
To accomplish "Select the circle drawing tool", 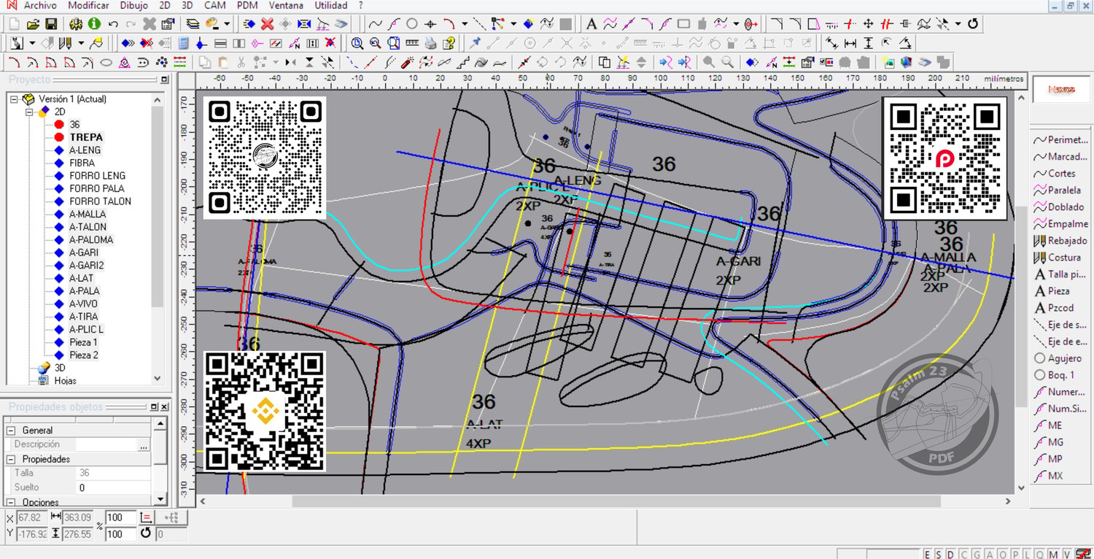I will click(x=412, y=24).
